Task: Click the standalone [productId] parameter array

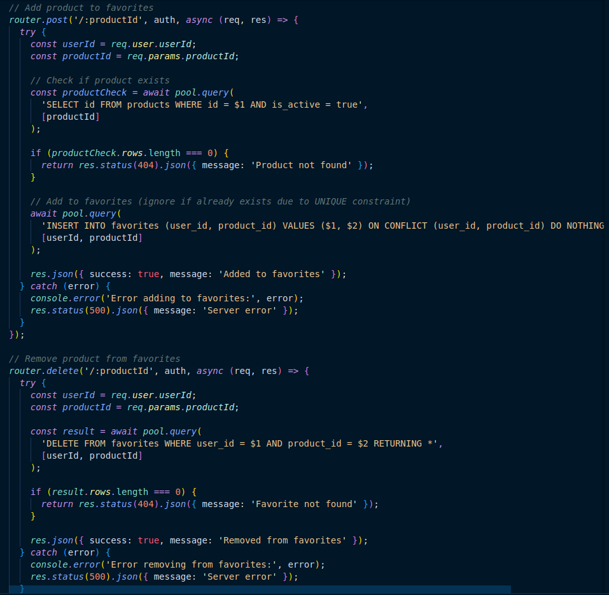Action: click(x=71, y=117)
